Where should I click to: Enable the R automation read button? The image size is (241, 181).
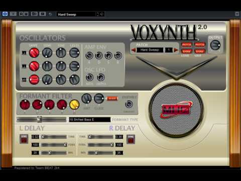pyautogui.click(x=21, y=14)
